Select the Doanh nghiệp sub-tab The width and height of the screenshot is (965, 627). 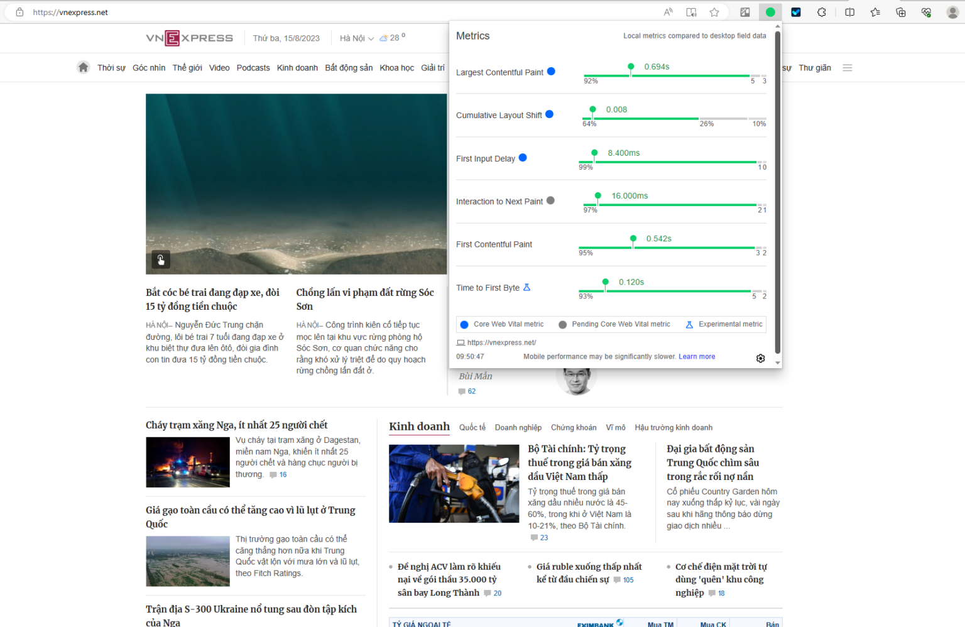[518, 427]
